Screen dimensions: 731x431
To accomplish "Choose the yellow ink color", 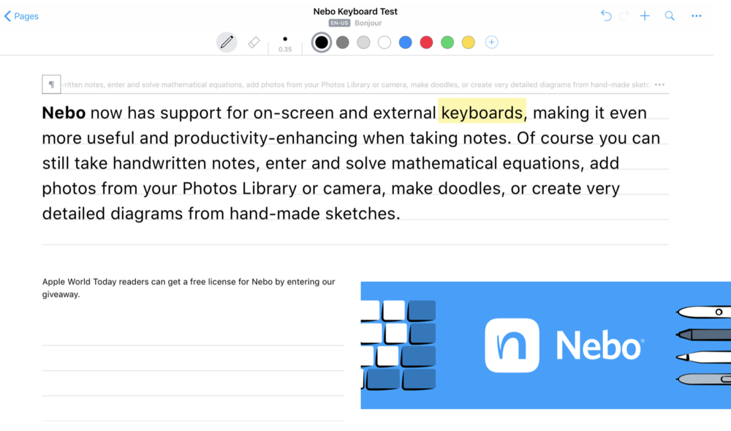I will [468, 42].
